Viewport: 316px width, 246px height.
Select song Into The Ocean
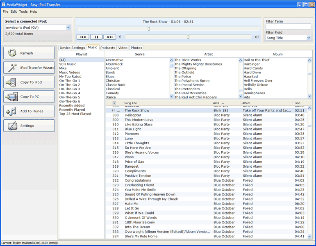point(206,227)
